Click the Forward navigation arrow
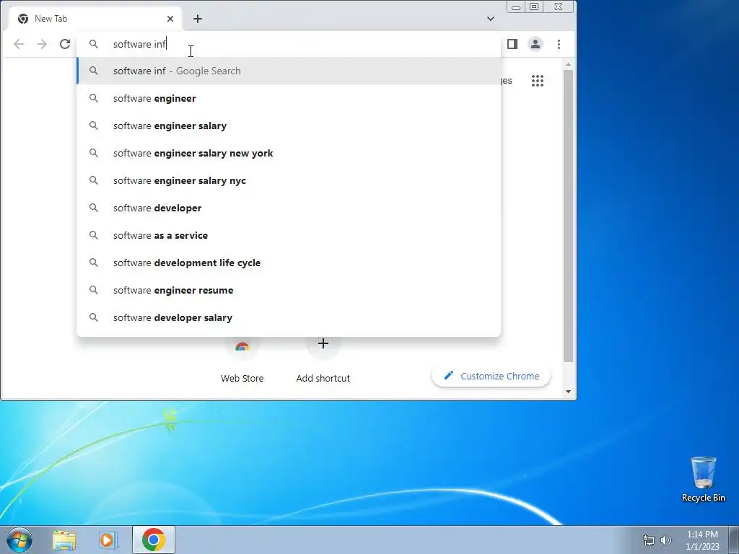The height and width of the screenshot is (554, 739). pos(42,44)
